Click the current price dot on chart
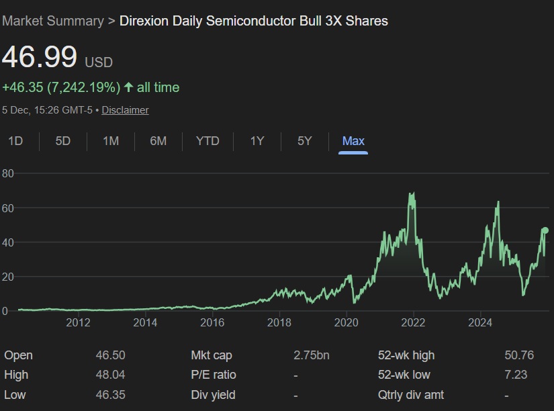This screenshot has width=554, height=411. (545, 230)
